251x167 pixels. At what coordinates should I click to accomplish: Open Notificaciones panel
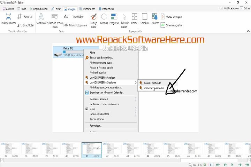pyautogui.click(x=229, y=8)
